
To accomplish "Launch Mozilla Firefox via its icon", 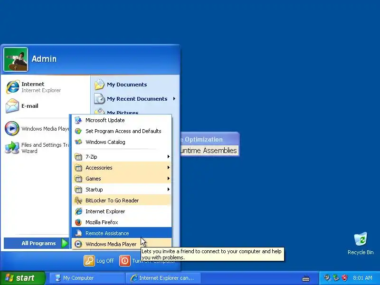I will coord(78,222).
